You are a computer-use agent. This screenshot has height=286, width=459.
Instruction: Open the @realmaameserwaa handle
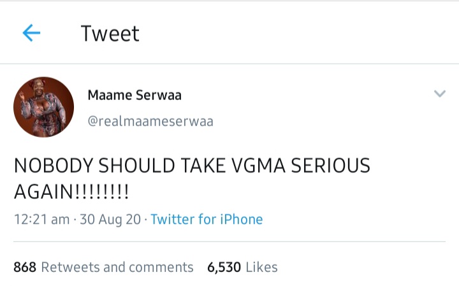coord(150,121)
